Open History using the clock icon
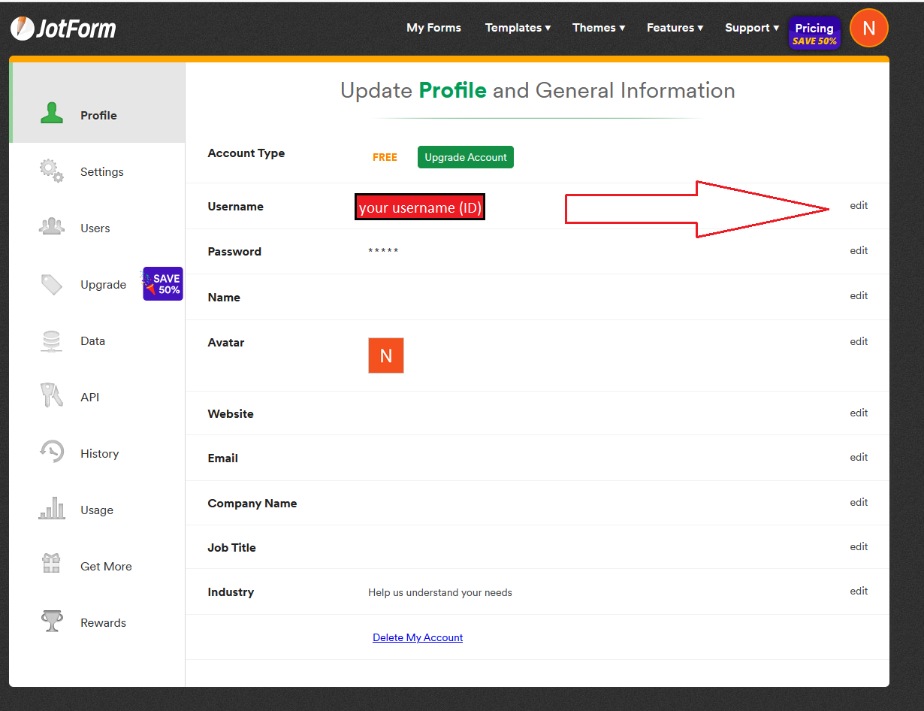 point(51,451)
